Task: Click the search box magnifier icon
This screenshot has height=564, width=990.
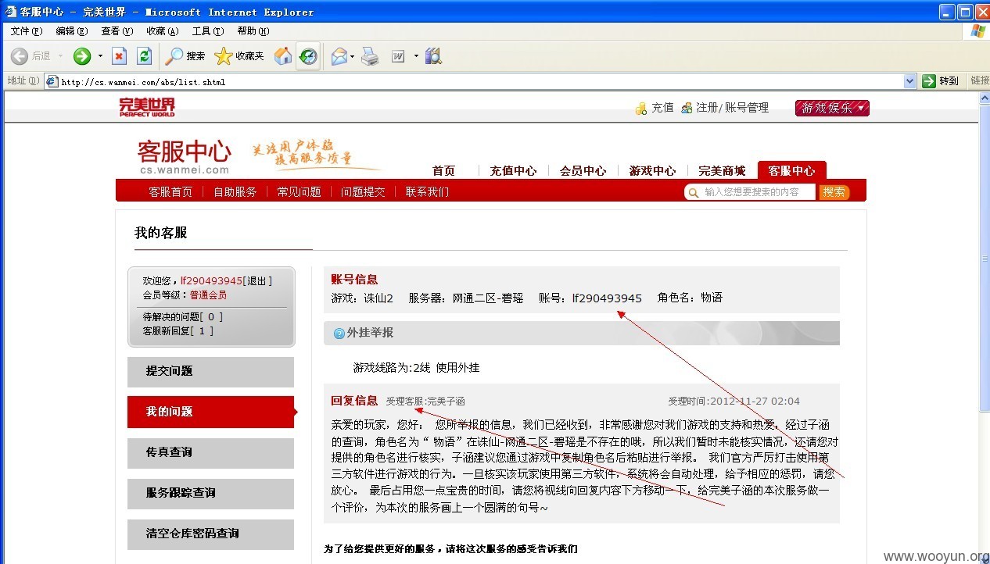Action: click(694, 192)
